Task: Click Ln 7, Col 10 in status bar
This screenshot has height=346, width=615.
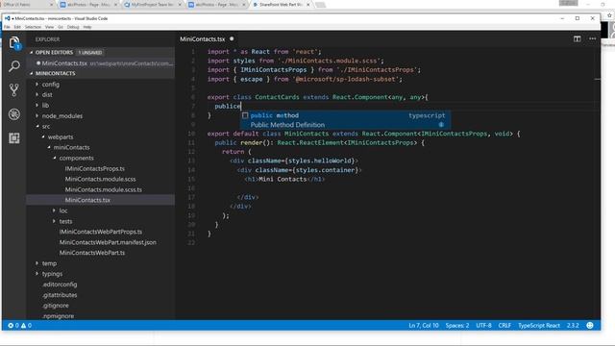Action: click(424, 325)
